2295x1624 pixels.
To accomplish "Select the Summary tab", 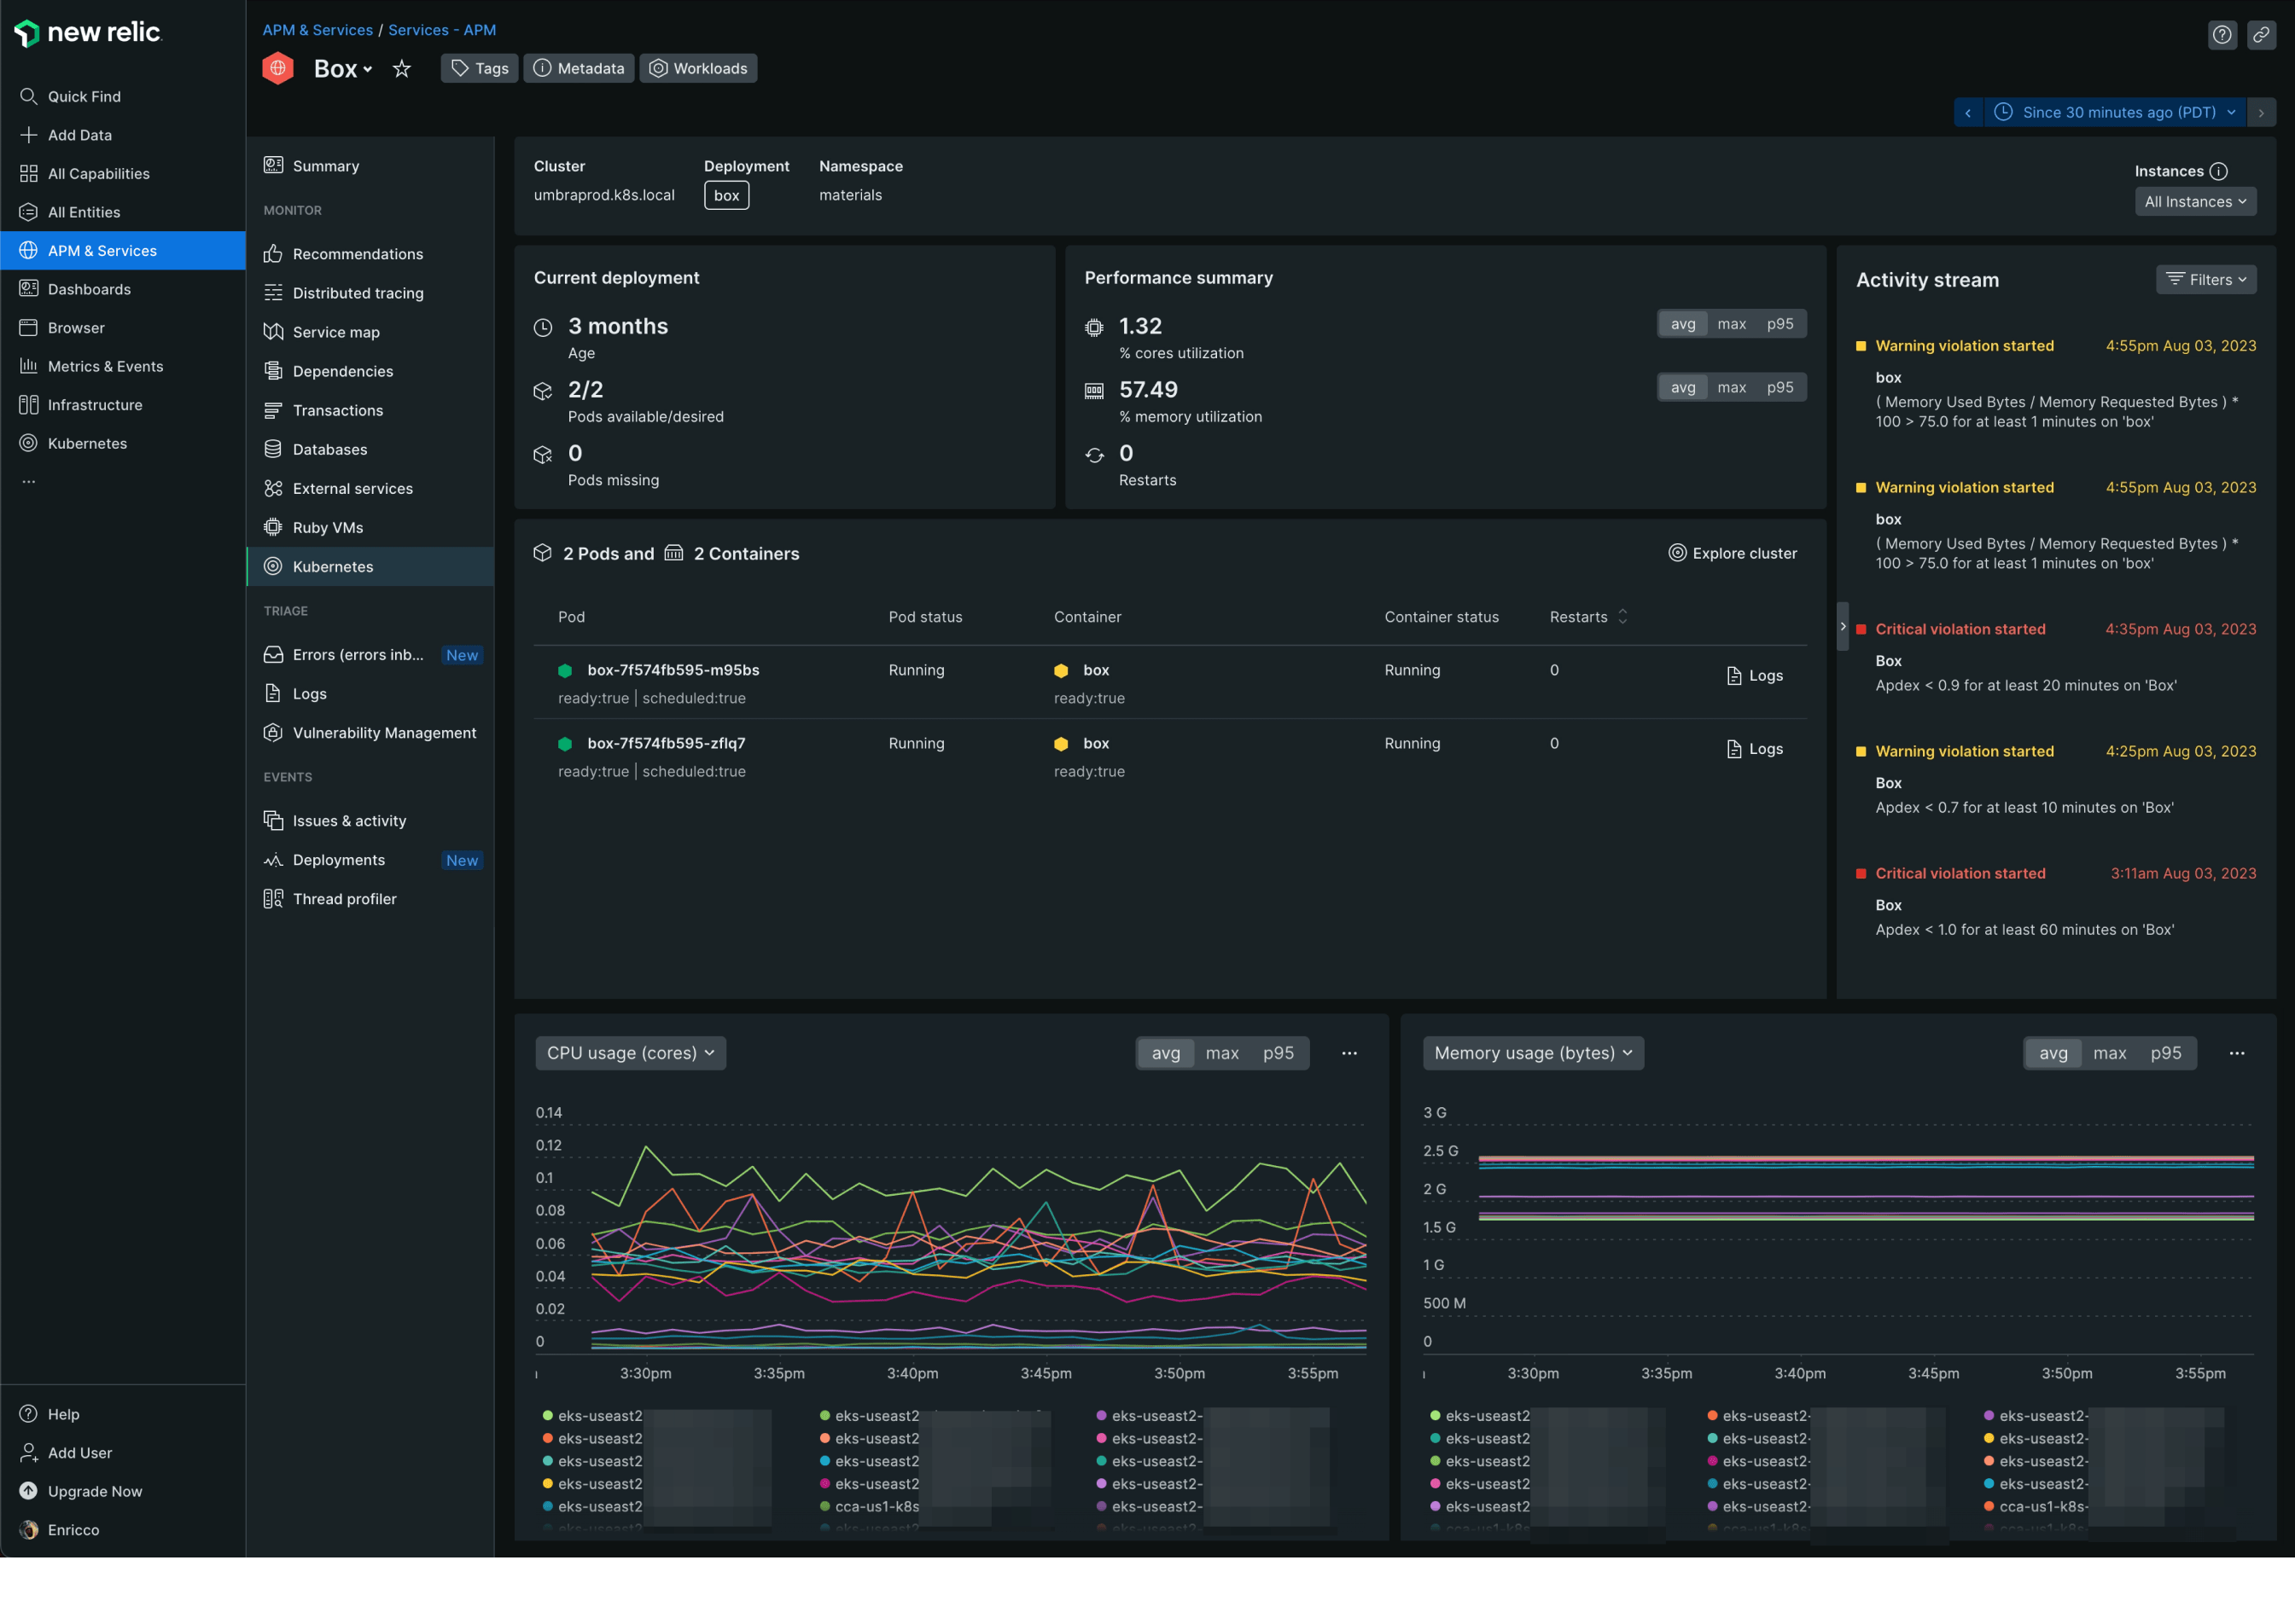I will 325,165.
